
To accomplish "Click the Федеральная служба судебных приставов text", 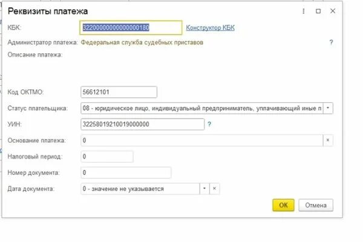I will click(x=142, y=42).
